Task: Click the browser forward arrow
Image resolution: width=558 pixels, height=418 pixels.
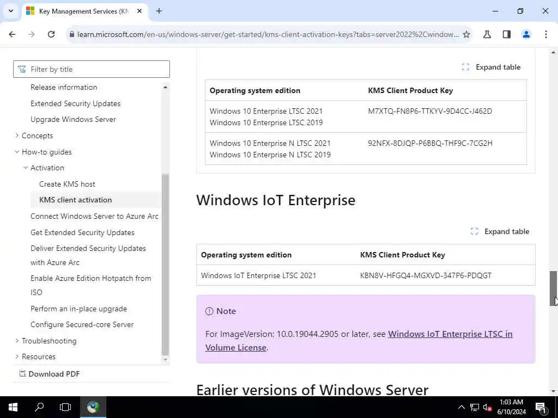Action: 32,34
